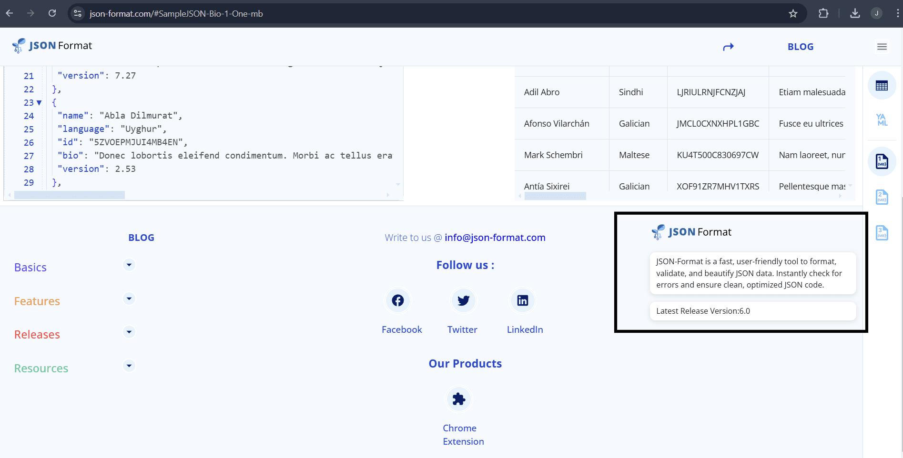Image resolution: width=903 pixels, height=458 pixels.
Task: Expand the Resources section
Action: pos(129,366)
